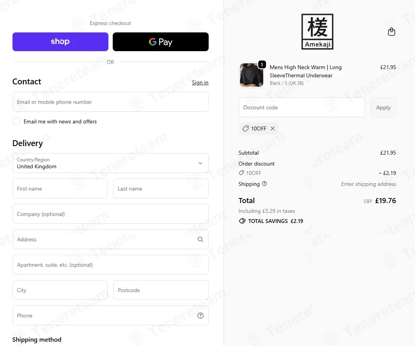Tick Email me with news and offers
Image resolution: width=415 pixels, height=346 pixels.
point(16,121)
